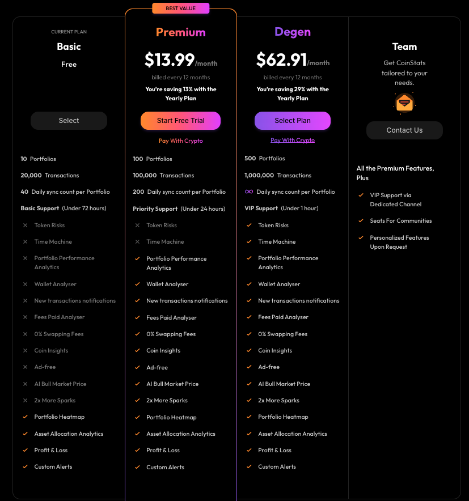Viewport: 469px width, 501px height.
Task: Click the BEST VALUE badge
Action: [x=180, y=8]
